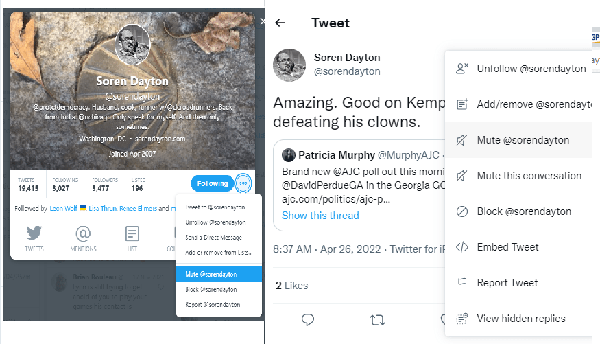Click Leon Wolf follower link
The width and height of the screenshot is (600, 344).
[64, 208]
